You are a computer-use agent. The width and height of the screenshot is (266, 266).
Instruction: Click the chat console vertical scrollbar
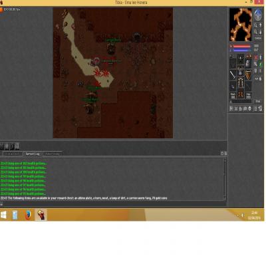225,179
